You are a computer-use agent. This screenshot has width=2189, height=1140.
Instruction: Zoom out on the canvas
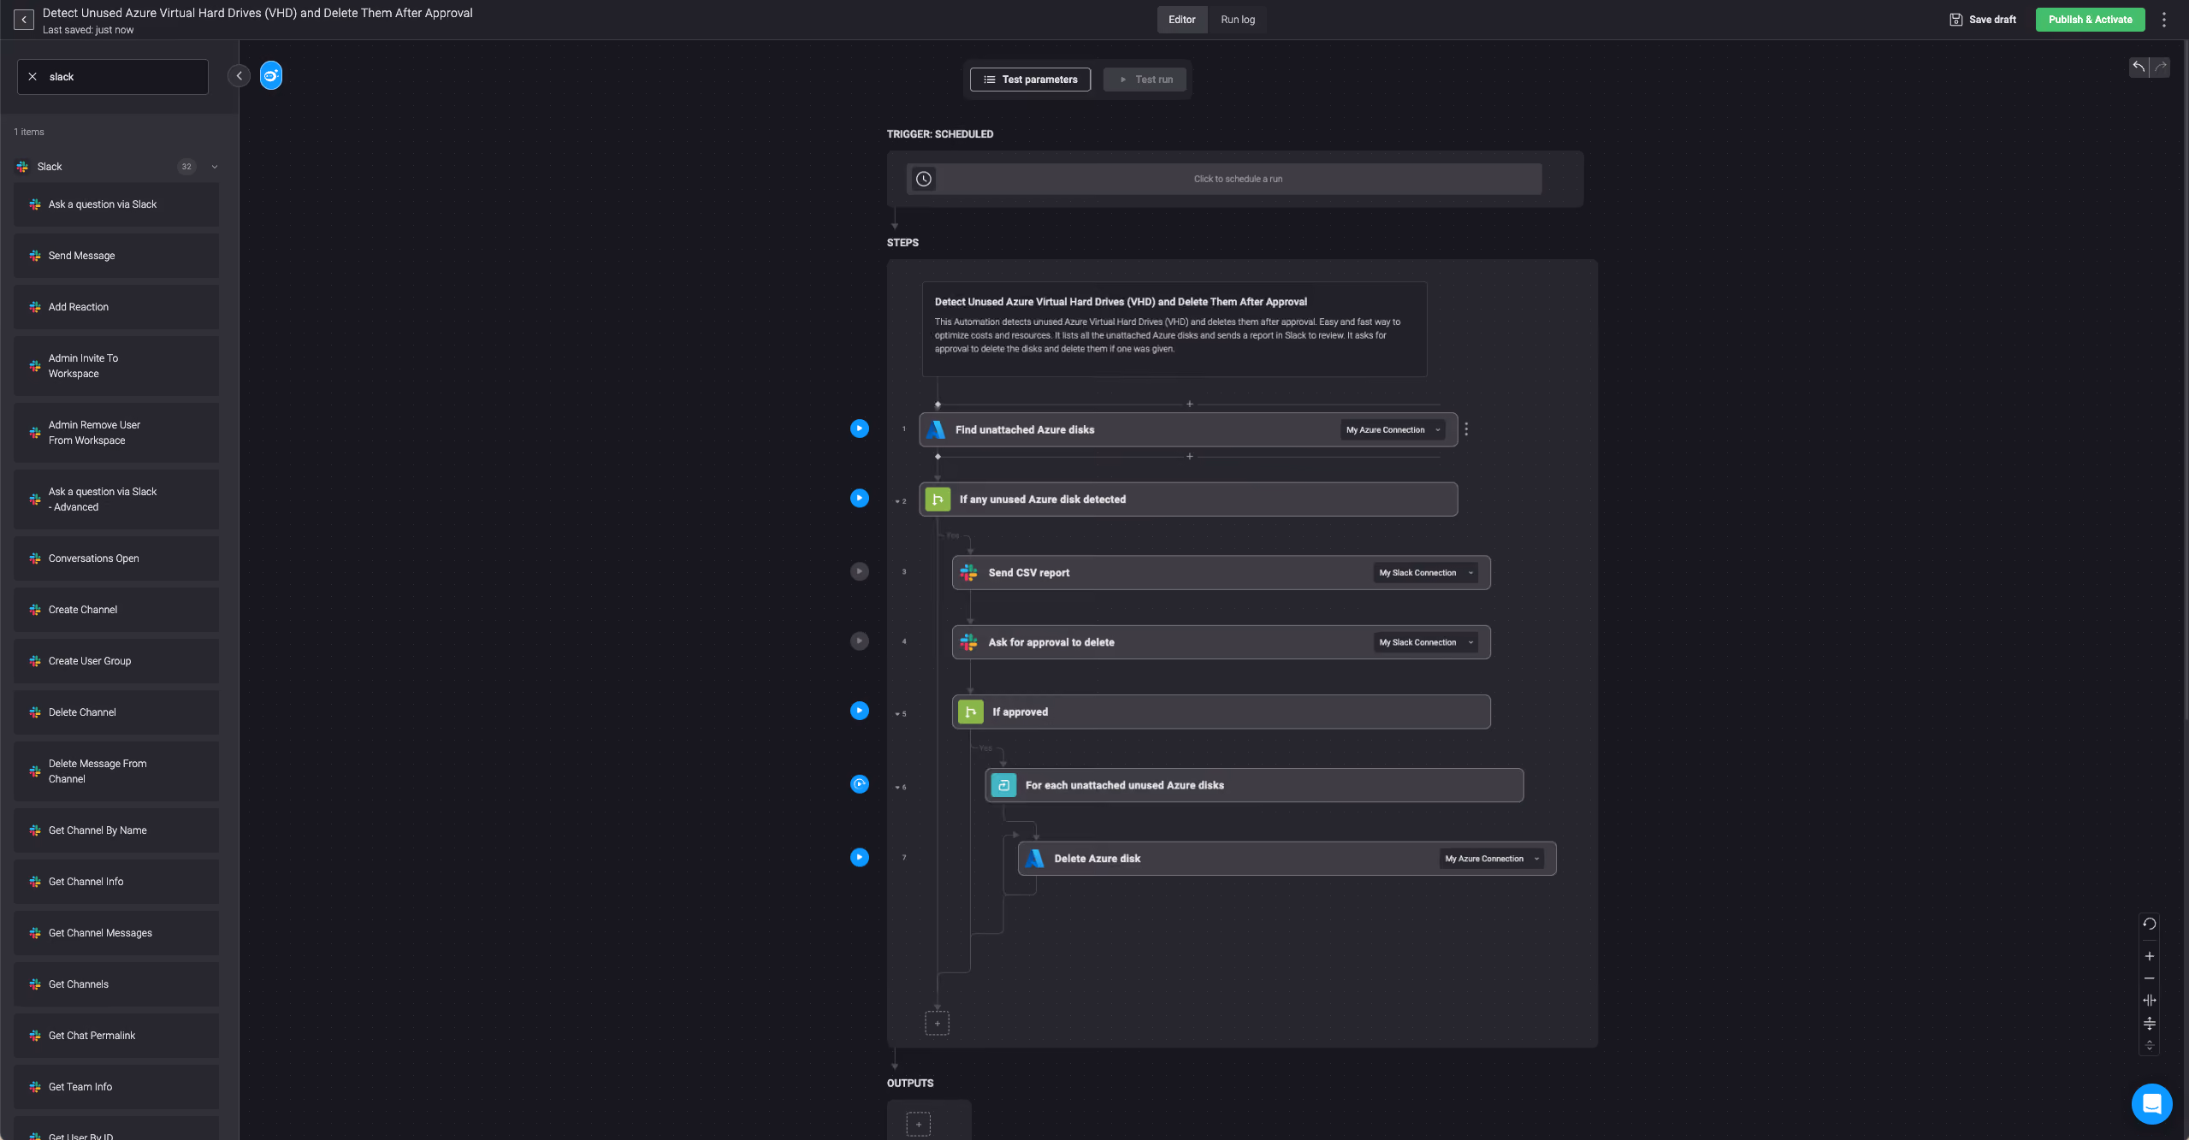(2150, 978)
